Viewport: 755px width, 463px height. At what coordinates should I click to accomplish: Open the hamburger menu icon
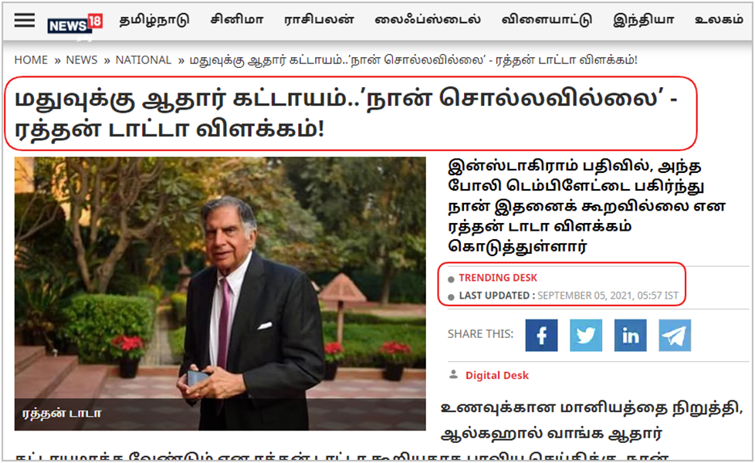(25, 20)
